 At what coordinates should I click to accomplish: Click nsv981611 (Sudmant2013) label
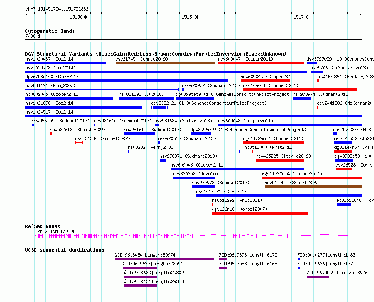[153, 130]
